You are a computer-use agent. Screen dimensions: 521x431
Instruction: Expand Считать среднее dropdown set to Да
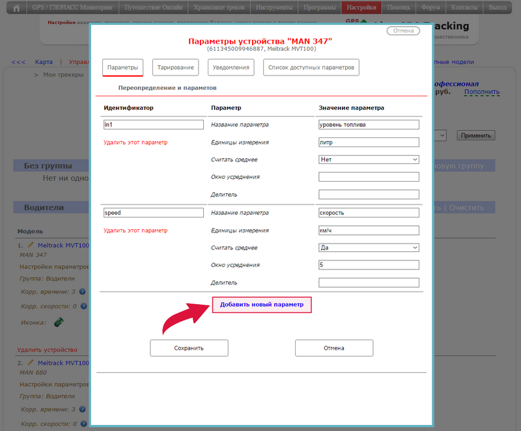tap(369, 247)
